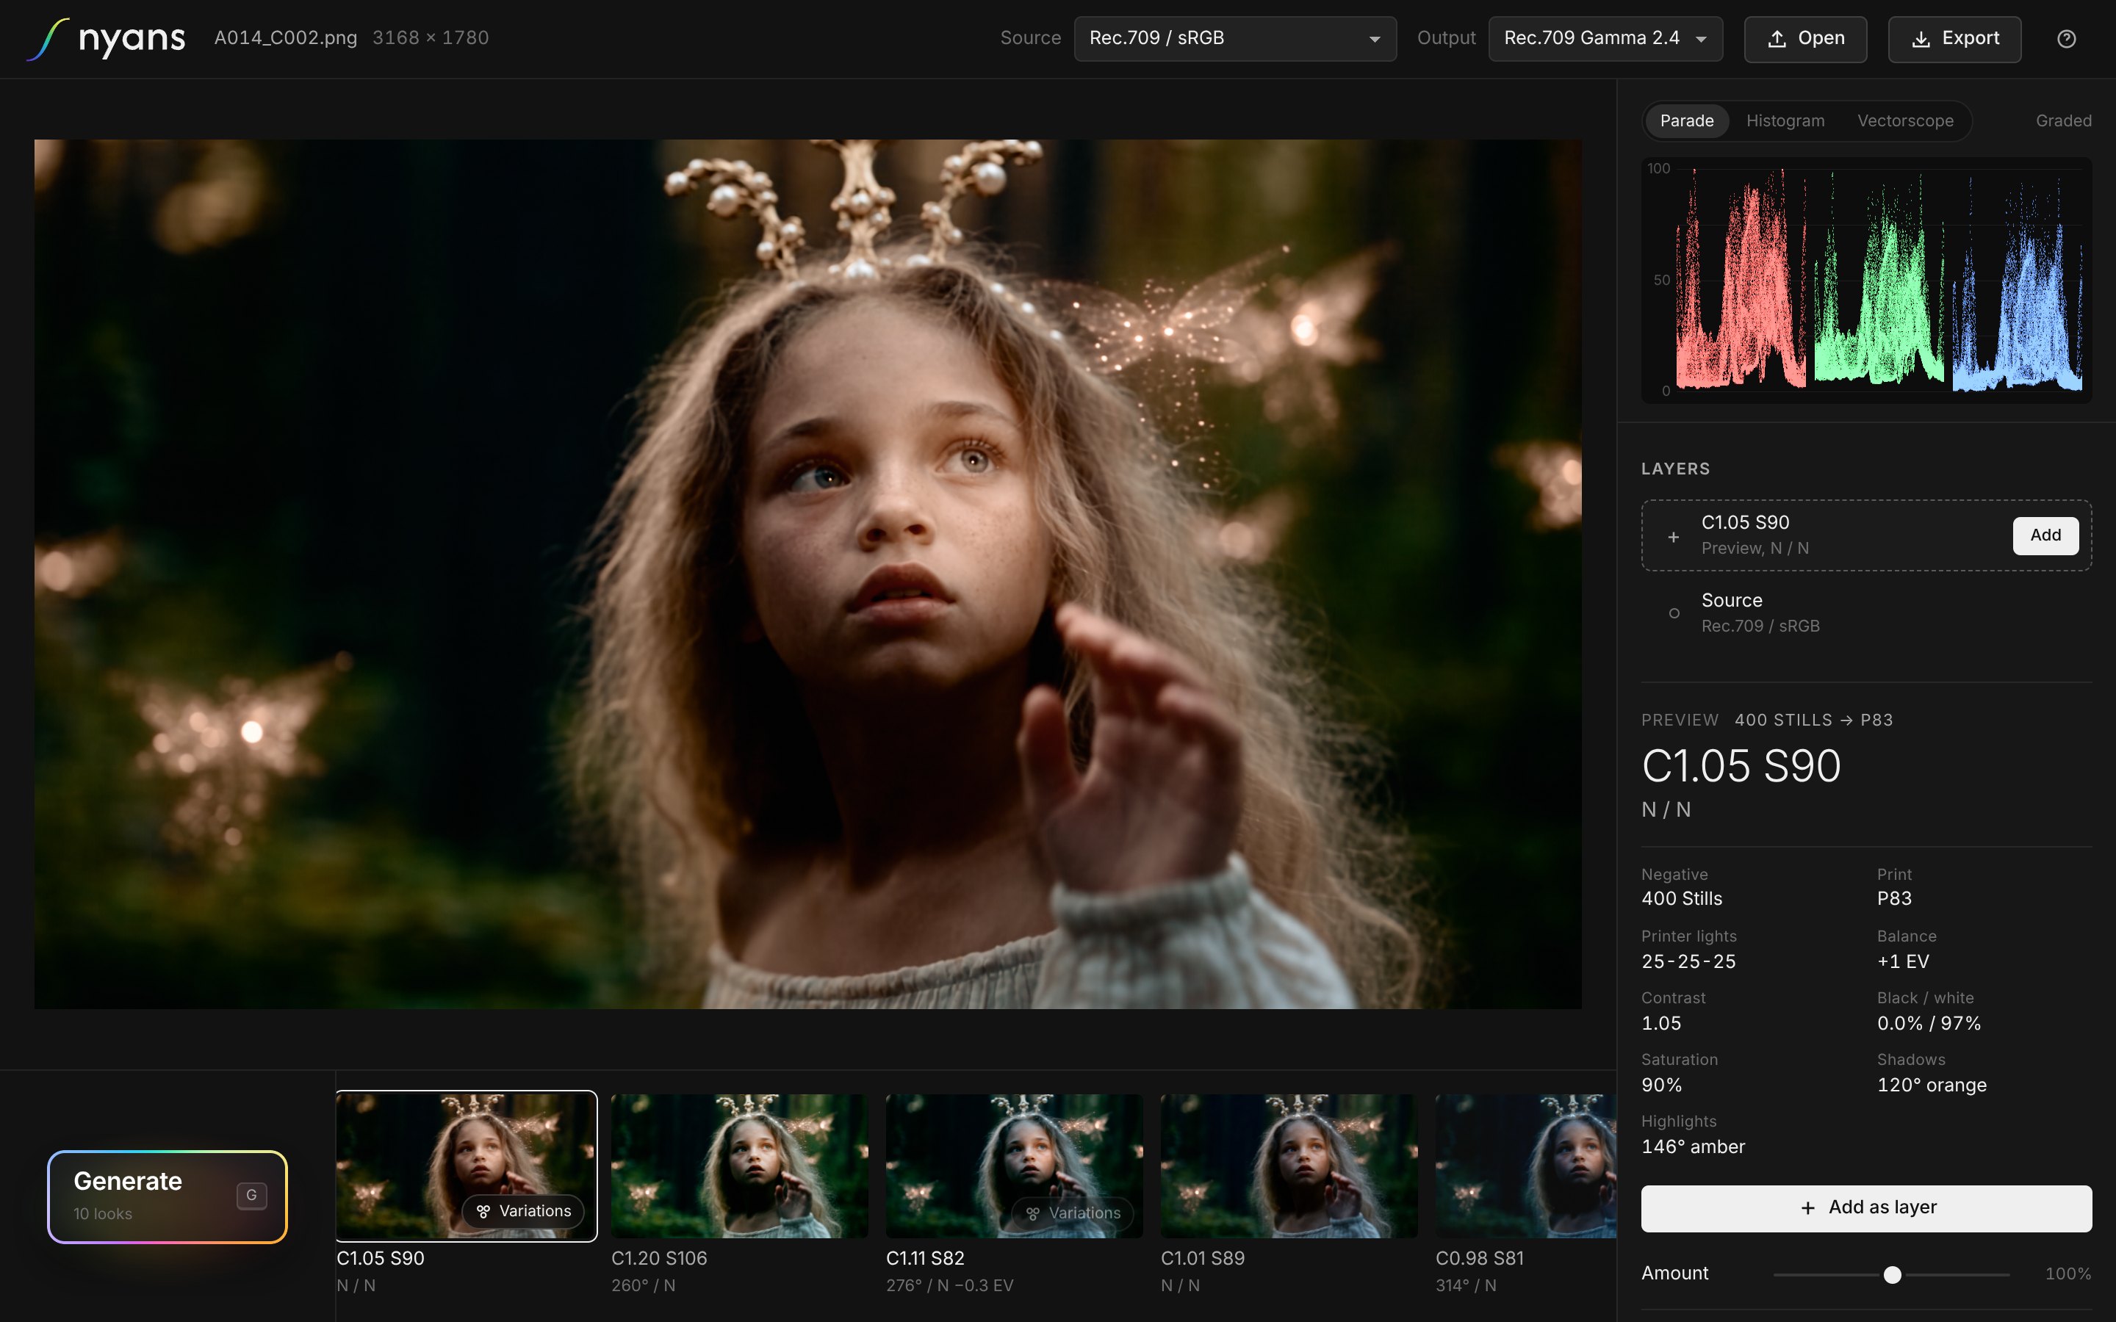Switch to the Histogram scope tab
Viewport: 2116px width, 1322px height.
1785,120
